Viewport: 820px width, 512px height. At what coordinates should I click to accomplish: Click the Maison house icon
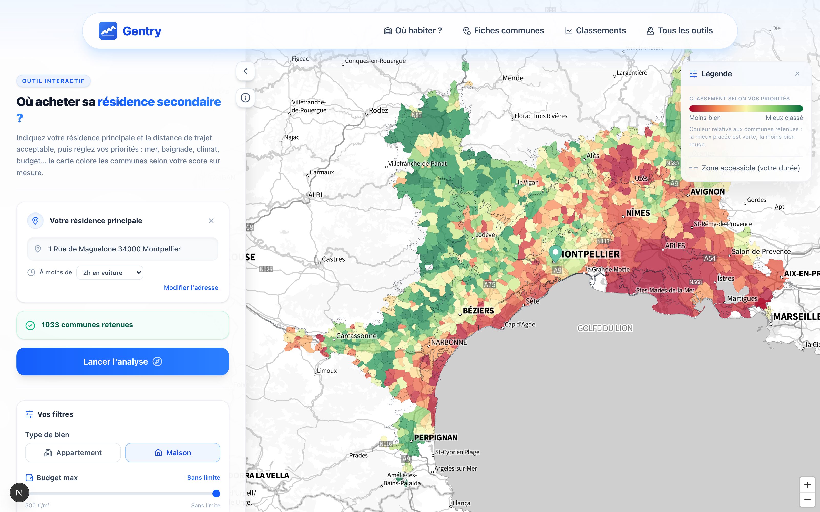click(158, 453)
